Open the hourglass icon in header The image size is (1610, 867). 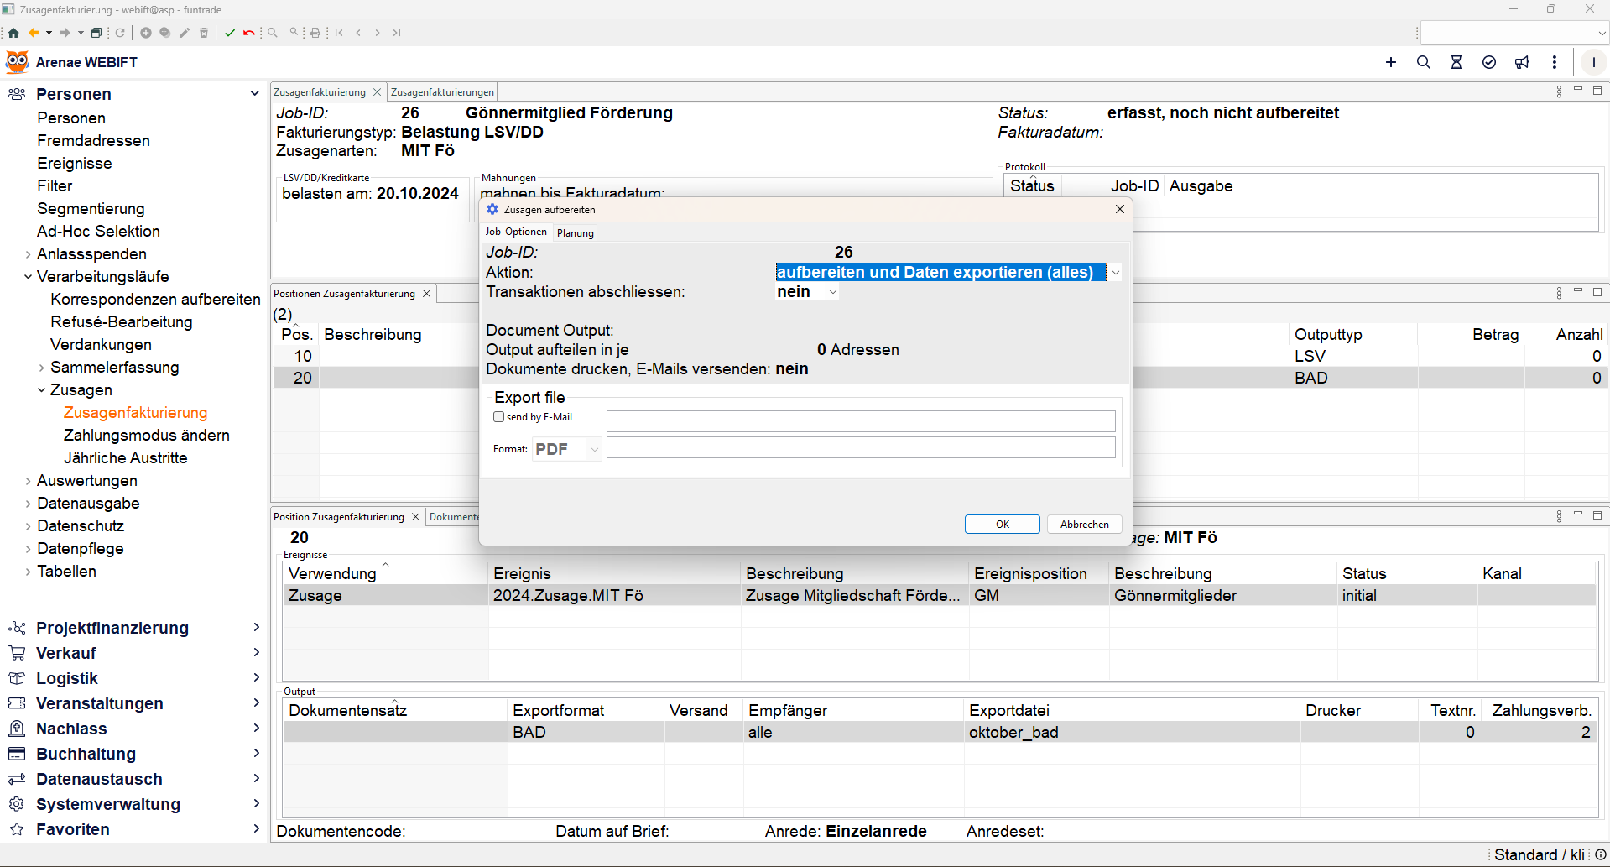(x=1456, y=62)
